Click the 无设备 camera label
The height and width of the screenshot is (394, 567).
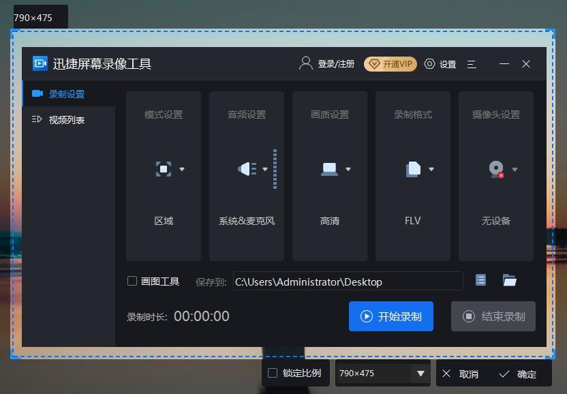[495, 221]
